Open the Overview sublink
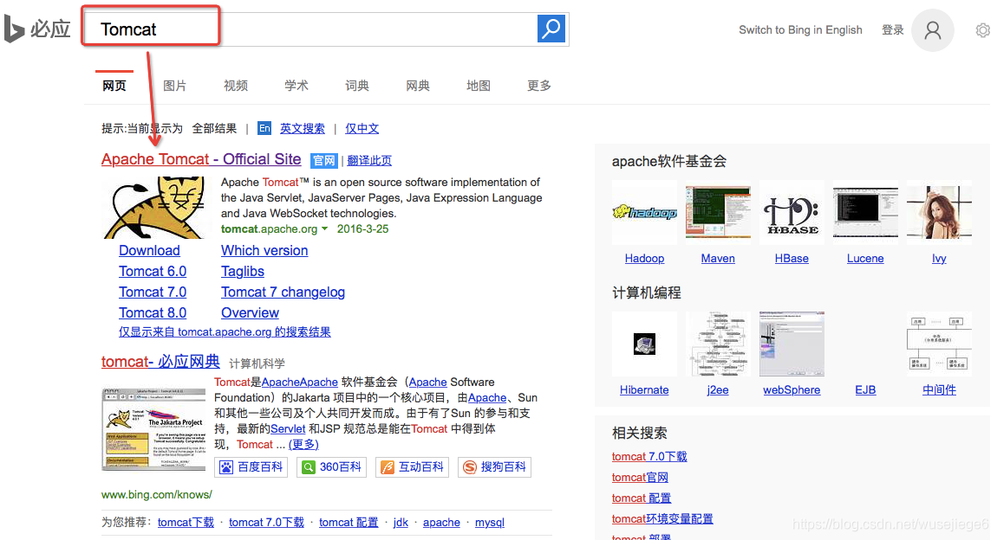The image size is (997, 540). [x=250, y=312]
